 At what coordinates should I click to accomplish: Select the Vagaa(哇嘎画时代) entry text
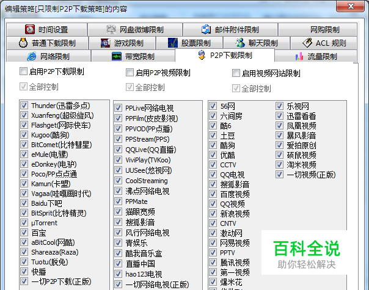click(x=61, y=194)
